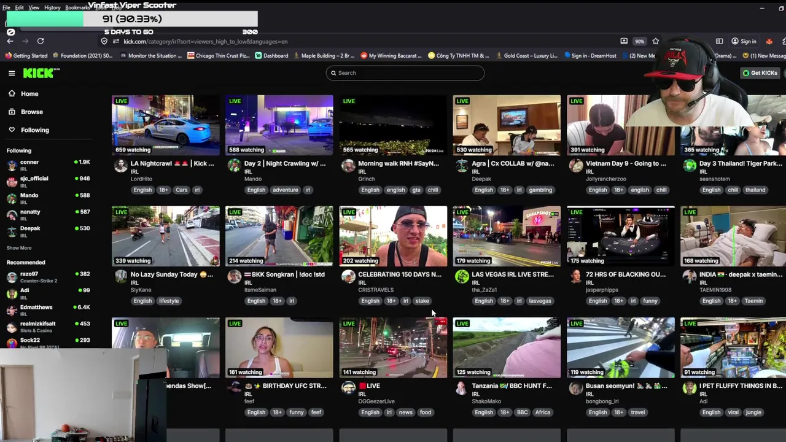Image resolution: width=786 pixels, height=442 pixels.
Task: Click the lifestyle tag under SlyKane
Action: (x=169, y=301)
